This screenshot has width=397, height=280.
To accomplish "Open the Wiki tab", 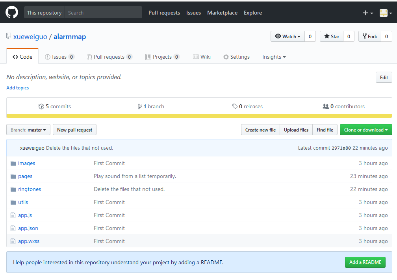I will click(x=202, y=57).
